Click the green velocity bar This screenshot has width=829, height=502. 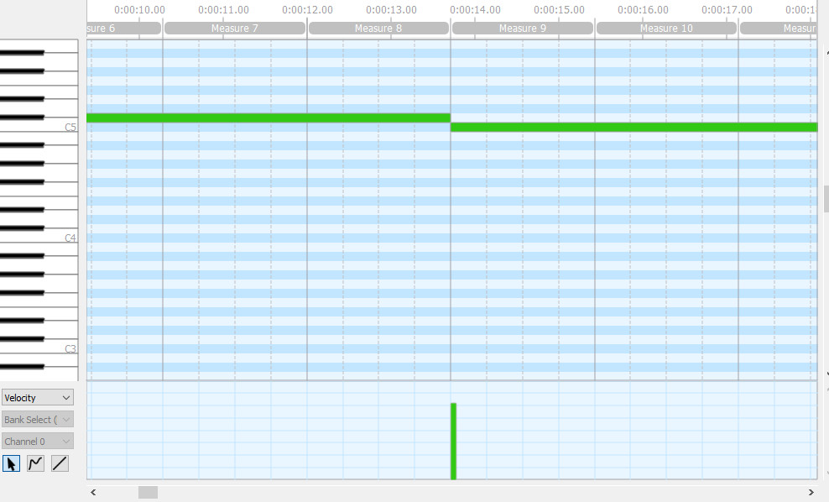pyautogui.click(x=453, y=442)
